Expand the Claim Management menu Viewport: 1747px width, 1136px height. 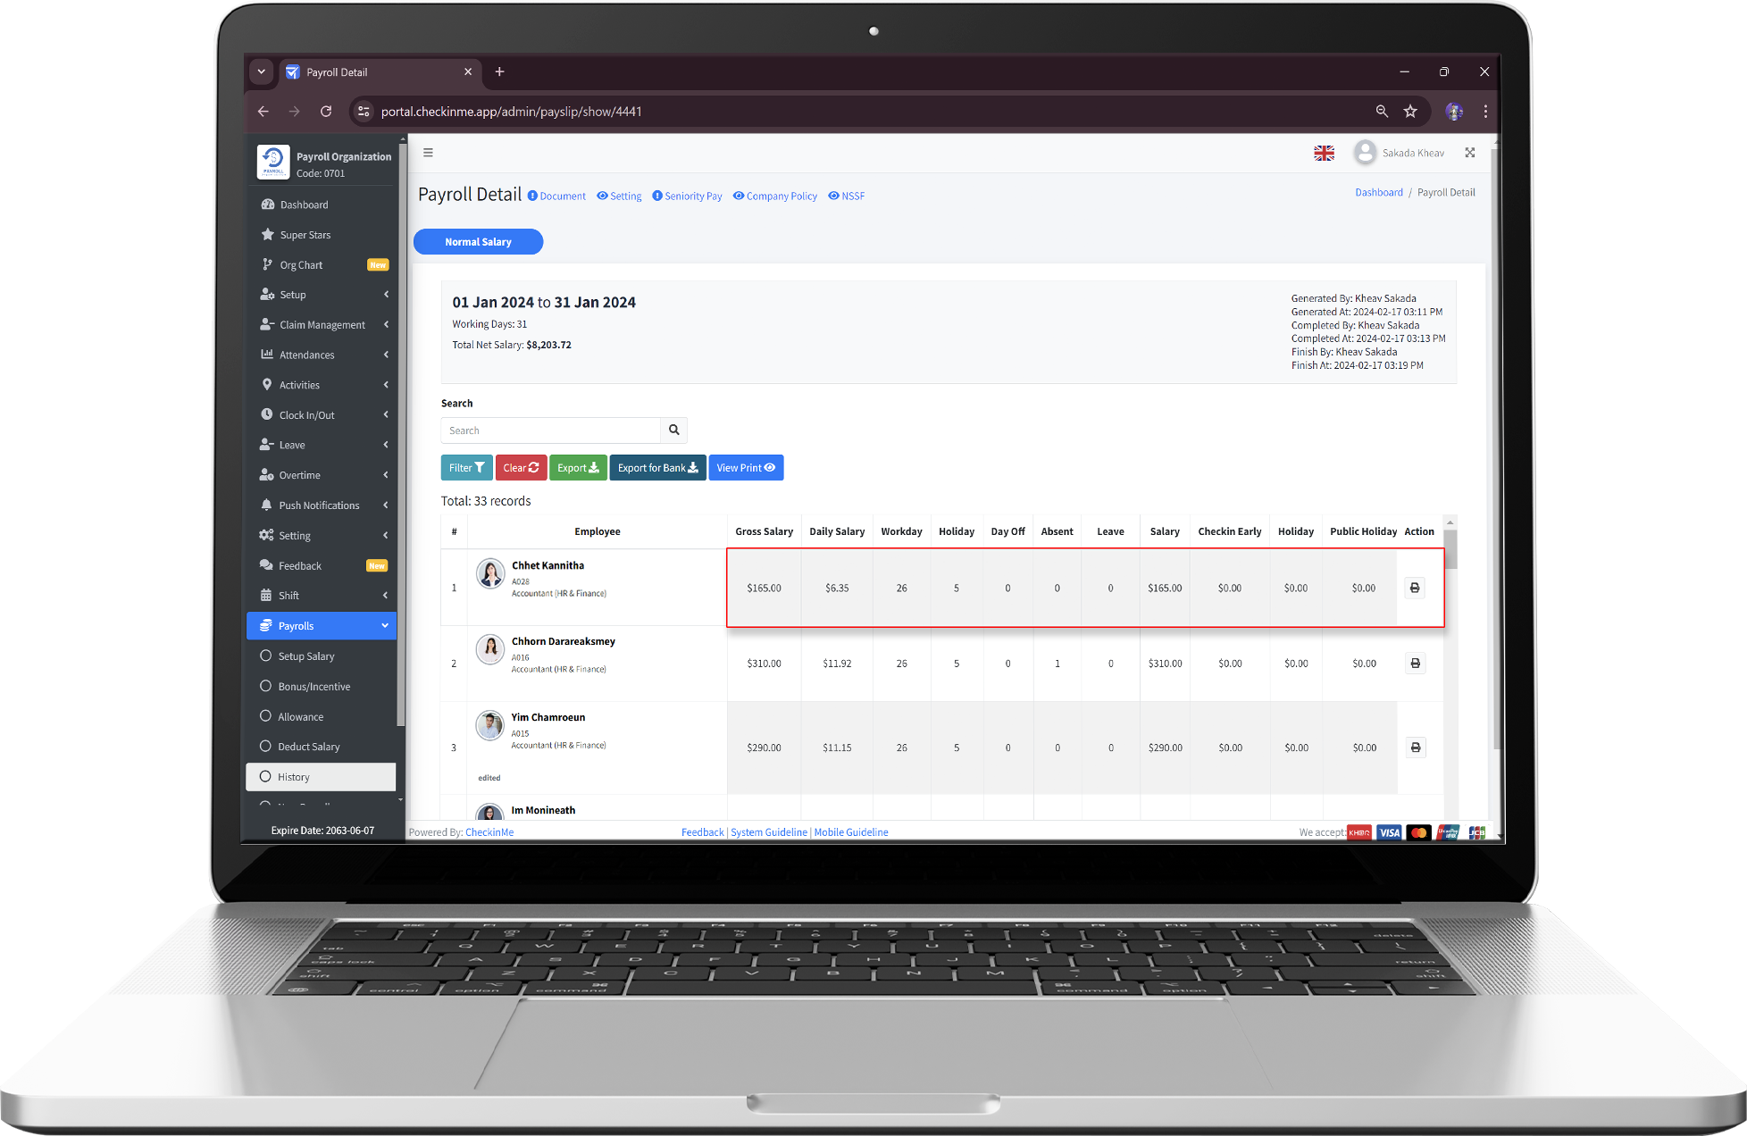pyautogui.click(x=323, y=325)
